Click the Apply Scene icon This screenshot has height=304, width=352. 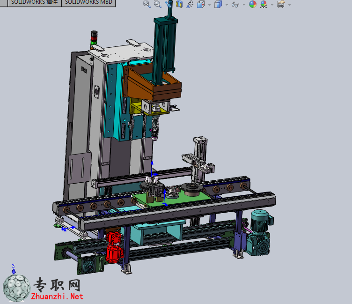coord(264,4)
